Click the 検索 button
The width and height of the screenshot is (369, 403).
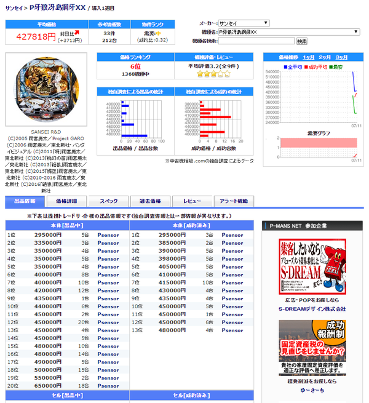click(302, 41)
